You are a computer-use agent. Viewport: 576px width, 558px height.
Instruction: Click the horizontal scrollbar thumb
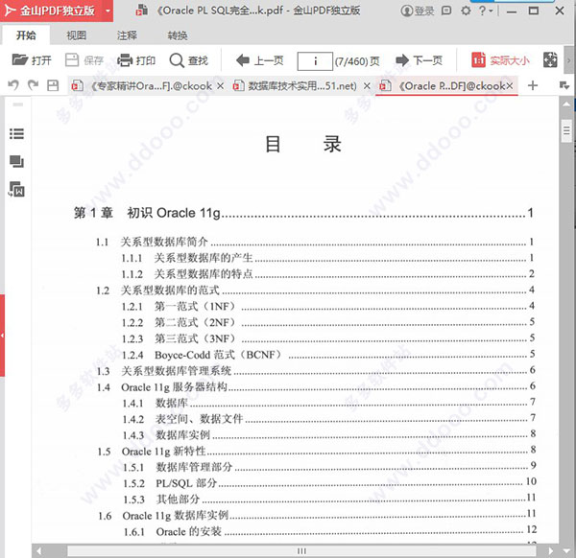[301, 550]
